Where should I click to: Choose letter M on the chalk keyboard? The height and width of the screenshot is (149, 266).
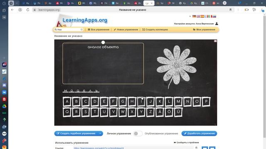[x=178, y=101]
